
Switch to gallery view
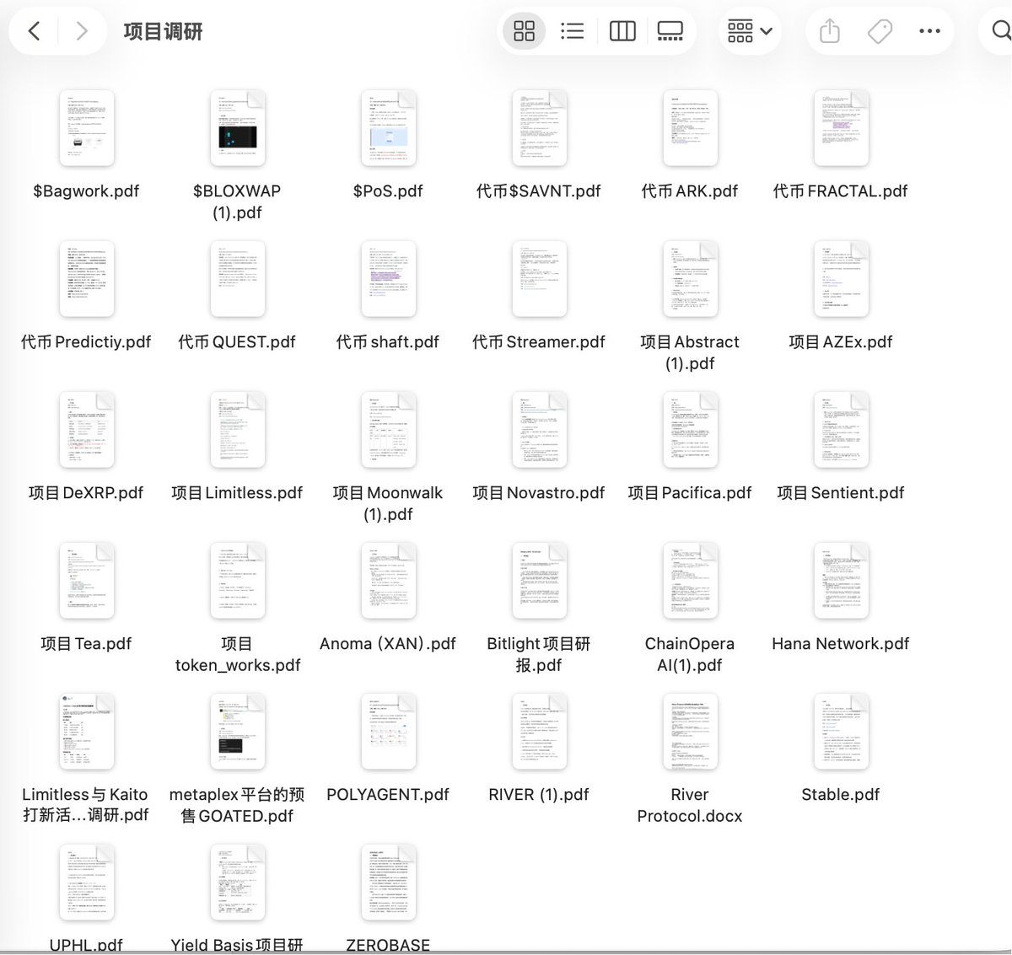[x=670, y=31]
